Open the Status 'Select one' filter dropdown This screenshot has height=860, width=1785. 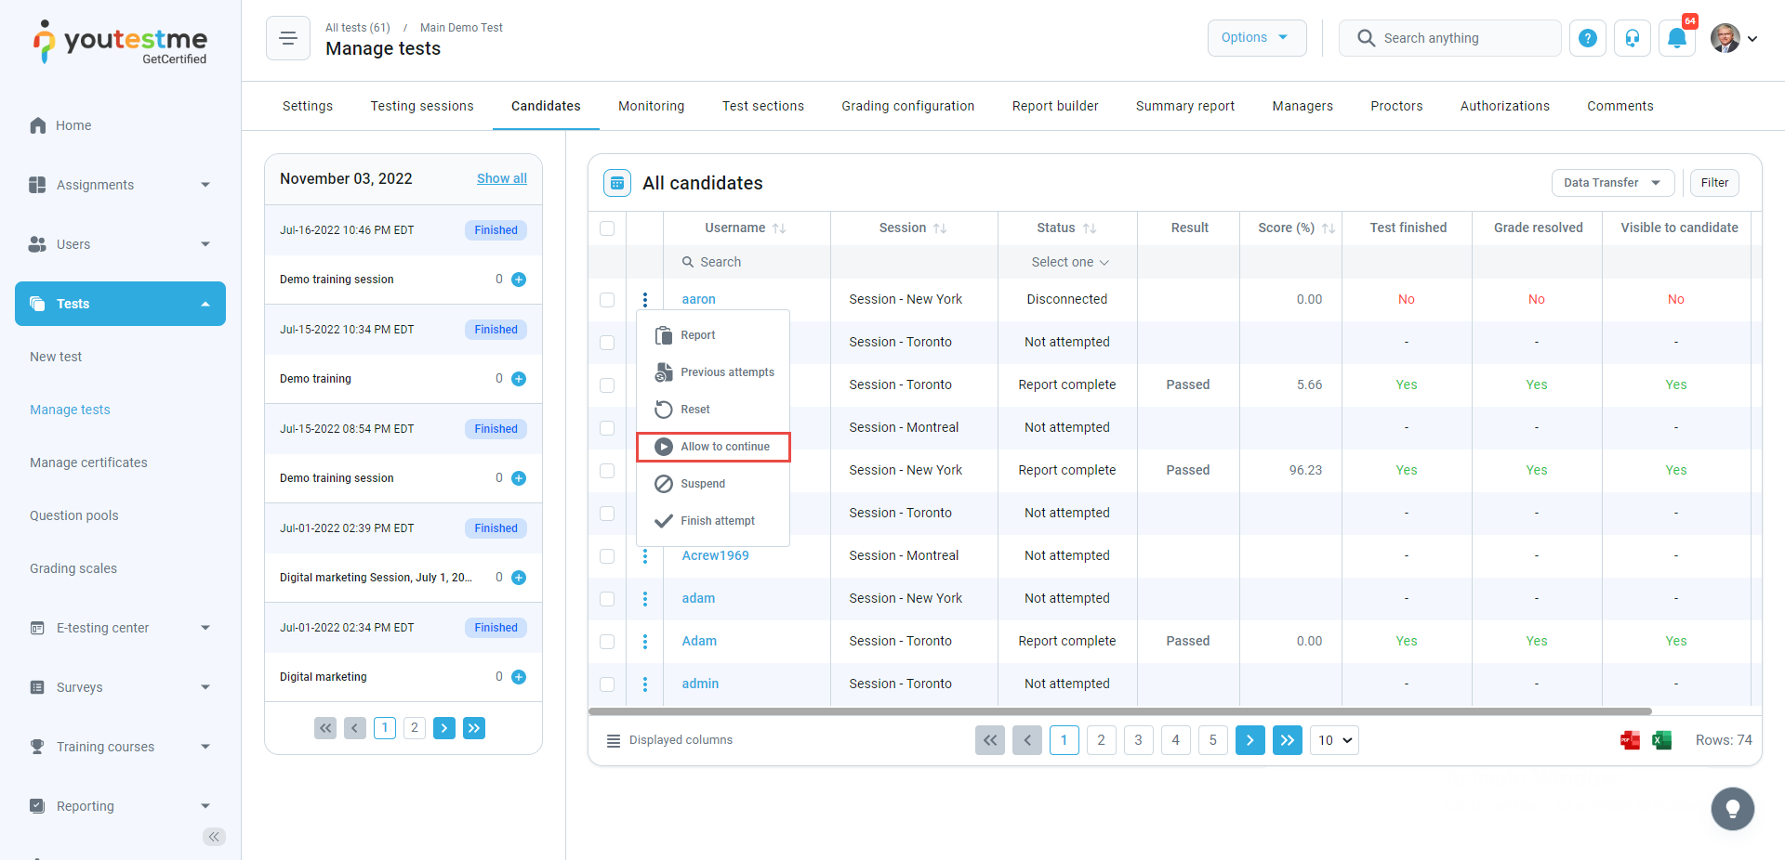[1068, 263]
